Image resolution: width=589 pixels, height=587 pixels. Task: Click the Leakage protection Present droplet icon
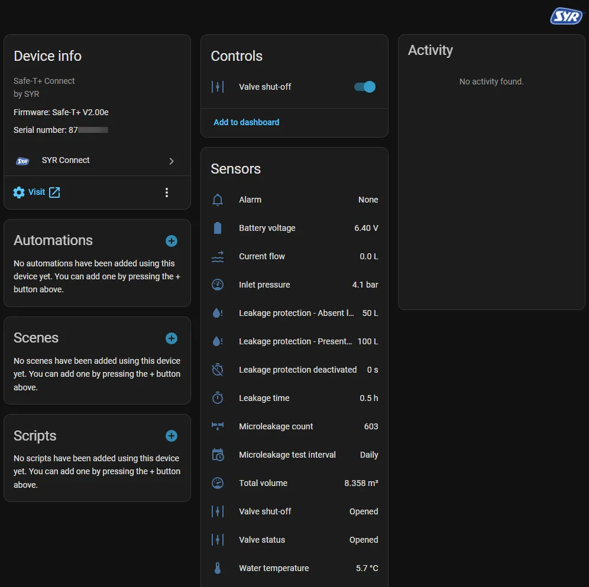click(218, 341)
